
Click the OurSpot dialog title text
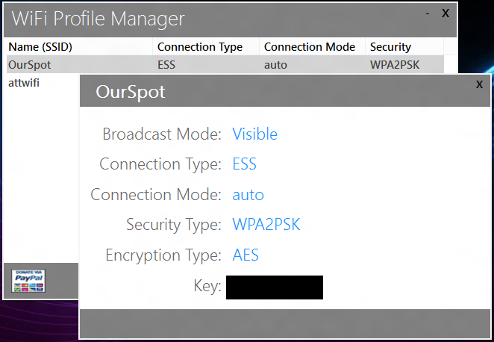tap(131, 93)
